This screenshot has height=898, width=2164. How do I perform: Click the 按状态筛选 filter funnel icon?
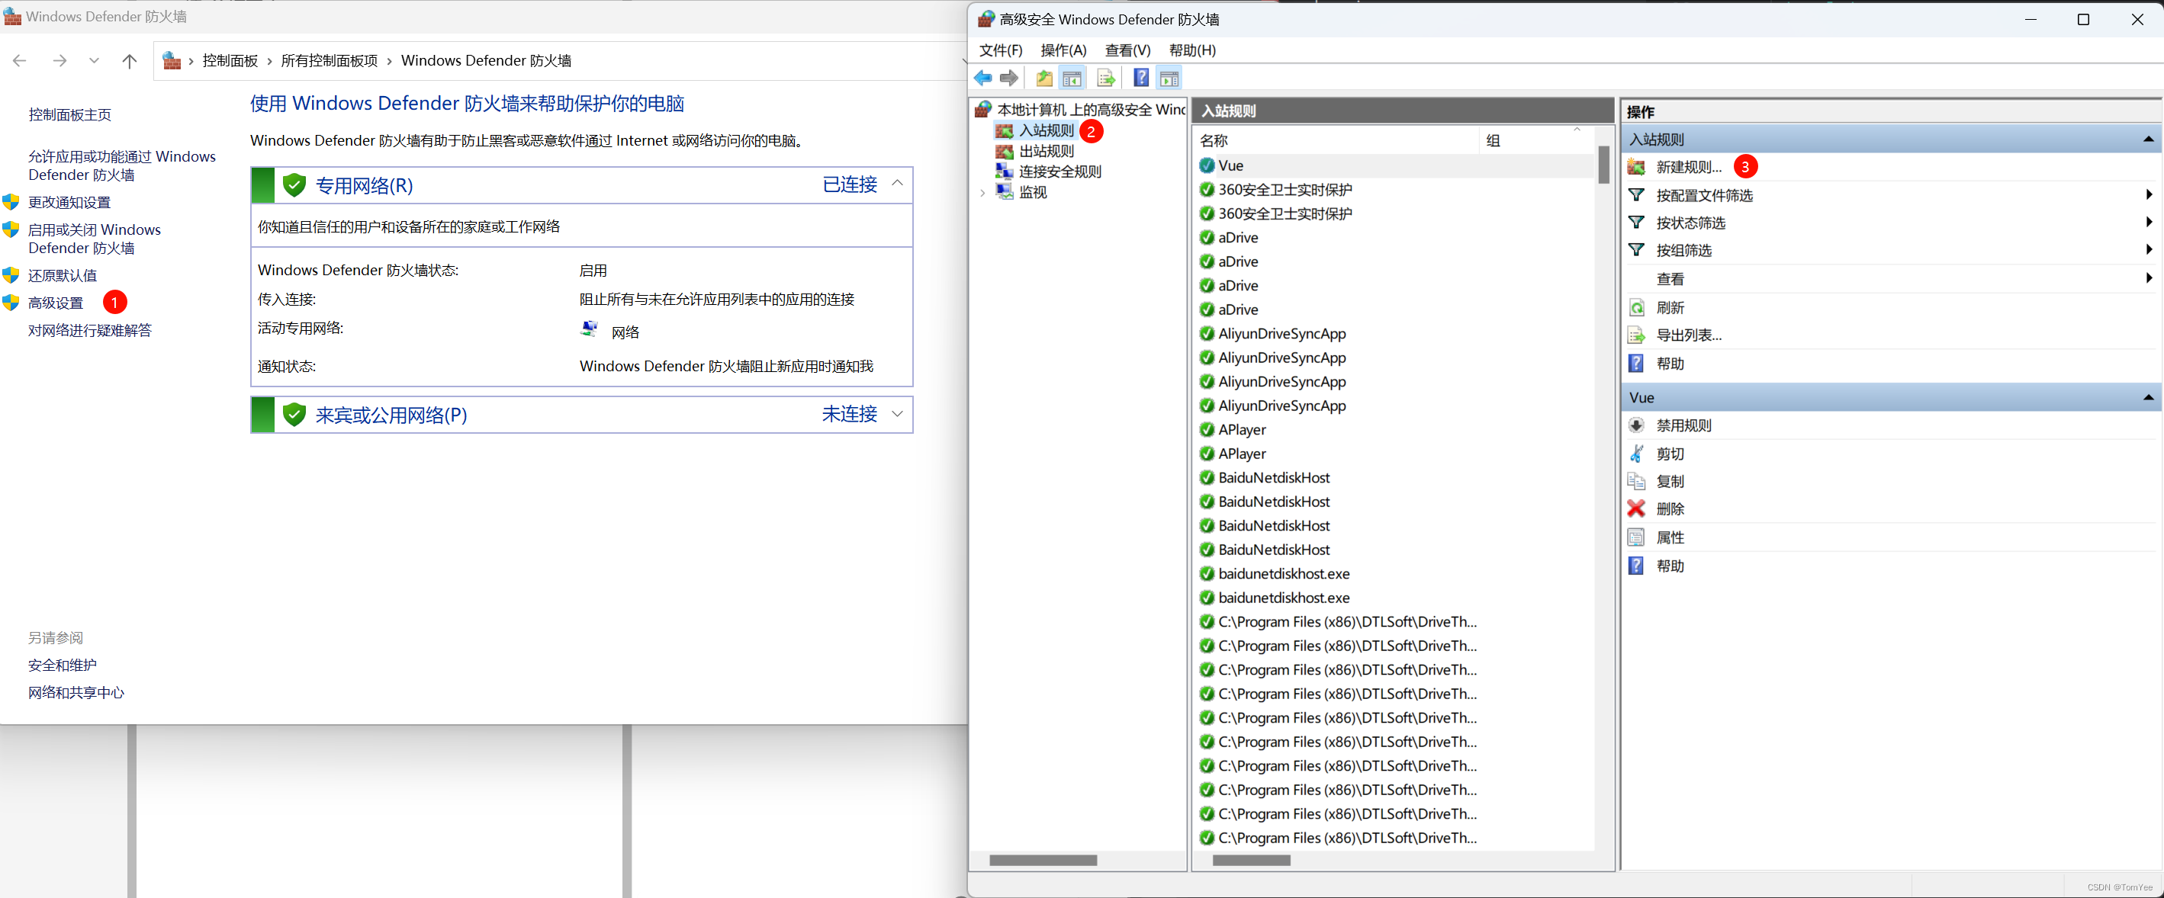[1636, 223]
